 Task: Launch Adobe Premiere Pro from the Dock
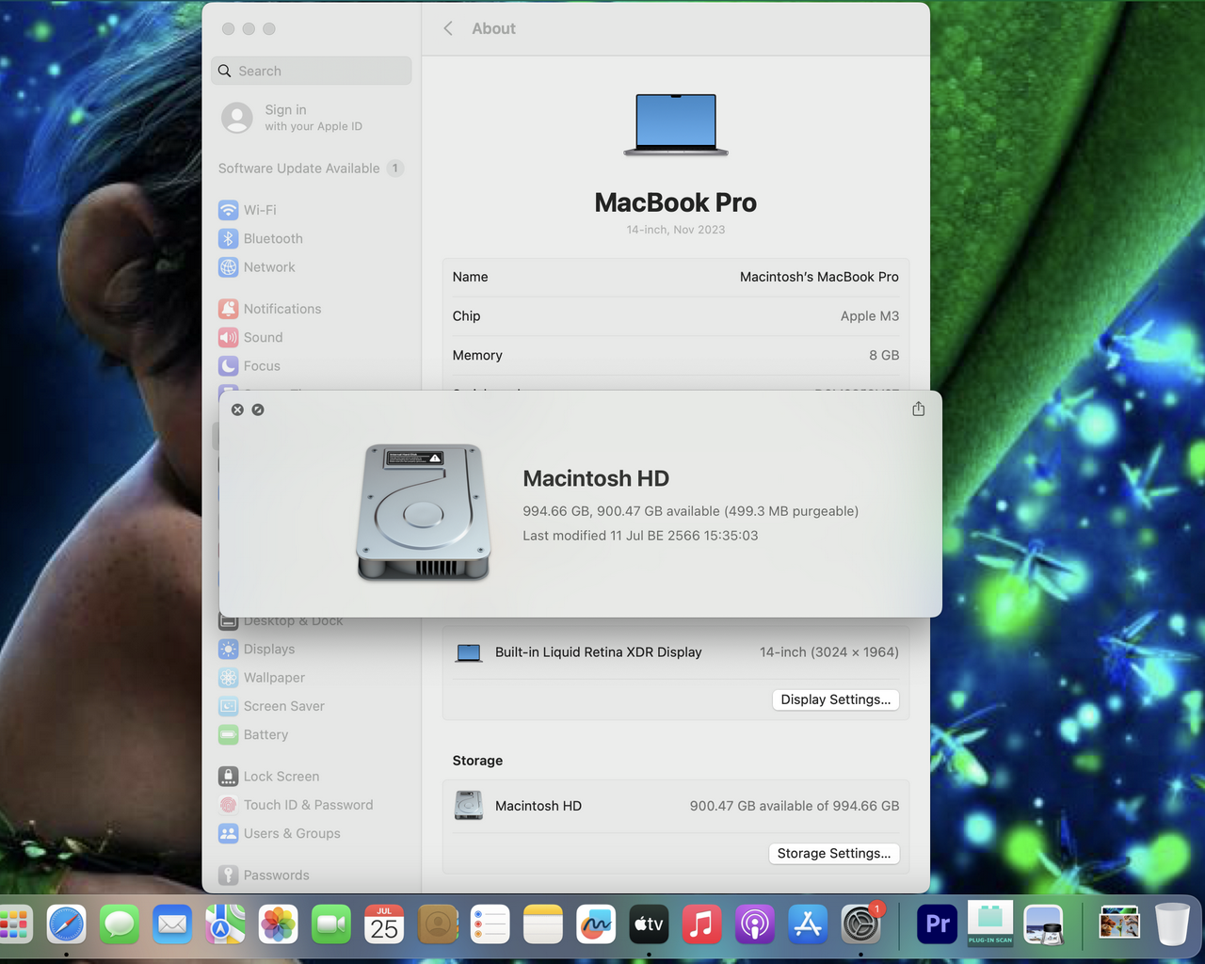click(x=938, y=924)
